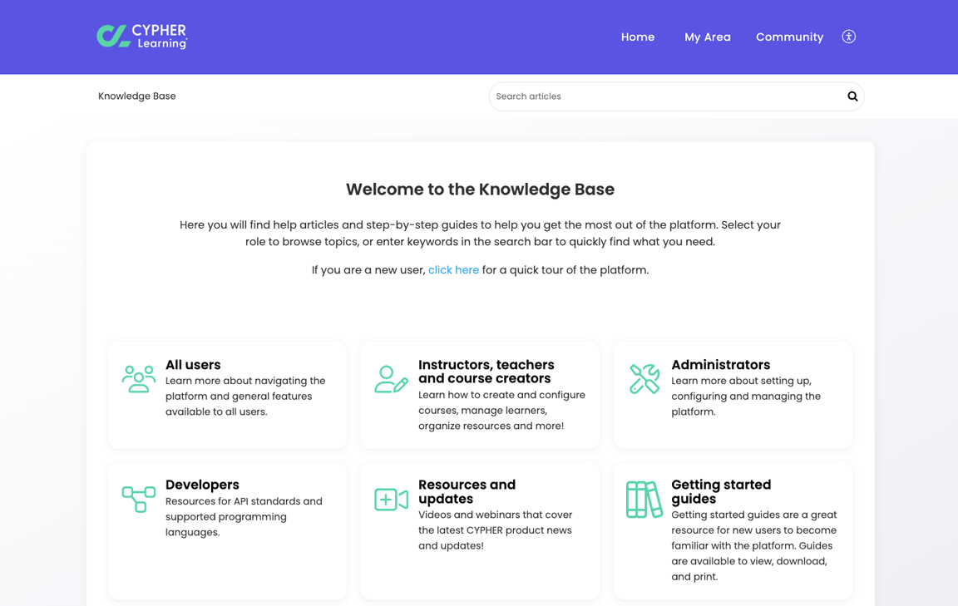Click the search magnifier icon

click(852, 96)
